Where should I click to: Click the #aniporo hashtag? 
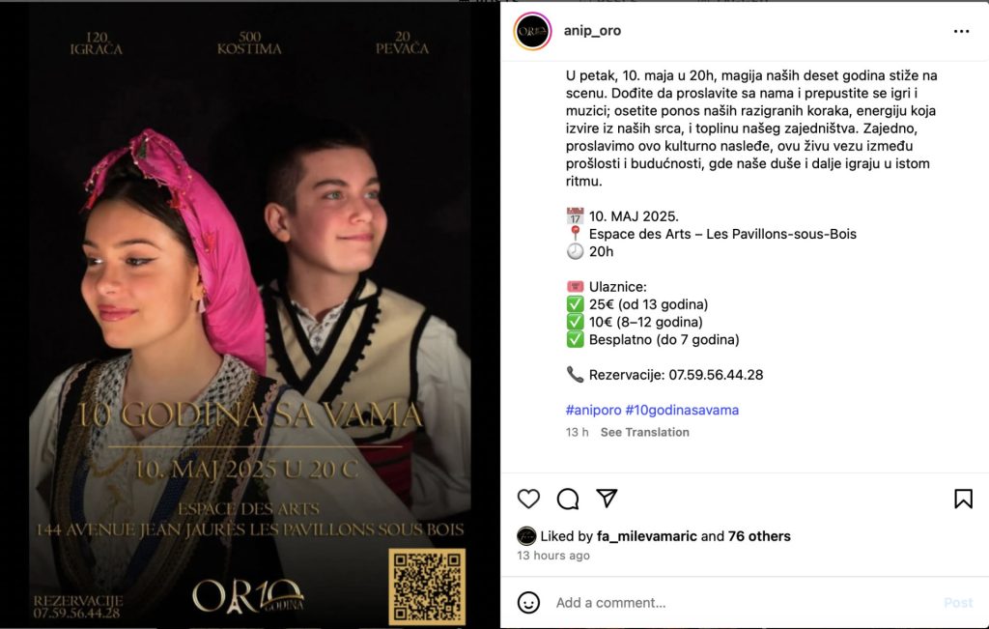(594, 410)
